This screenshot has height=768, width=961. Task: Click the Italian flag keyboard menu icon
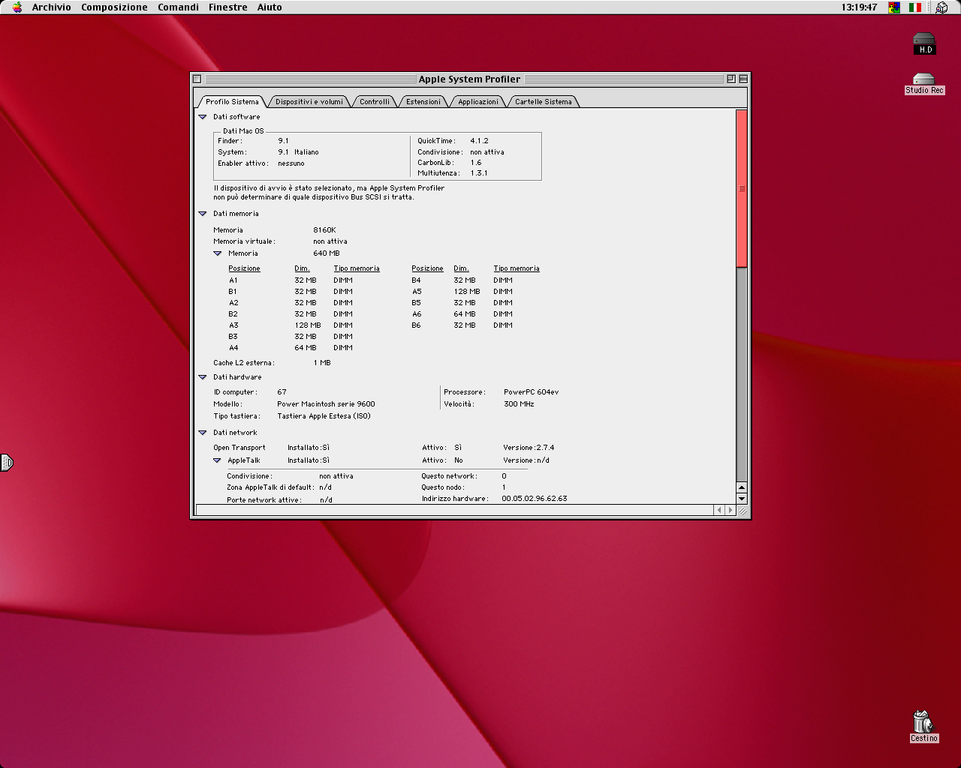(x=915, y=7)
